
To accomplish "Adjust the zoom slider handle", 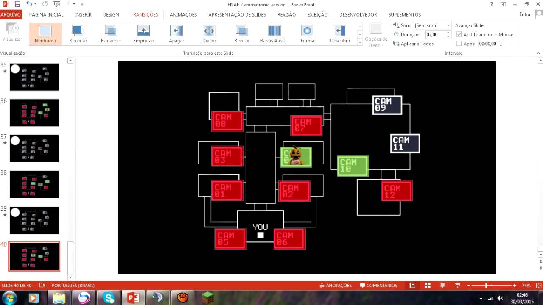I will click(486, 286).
